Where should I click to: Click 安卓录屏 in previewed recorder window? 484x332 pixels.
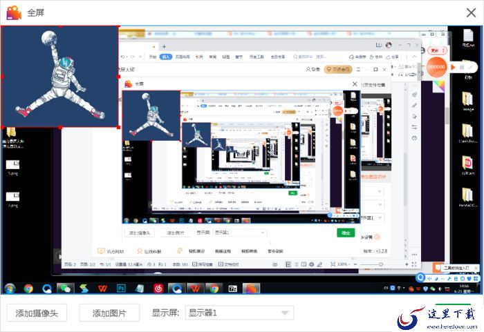click(x=275, y=251)
